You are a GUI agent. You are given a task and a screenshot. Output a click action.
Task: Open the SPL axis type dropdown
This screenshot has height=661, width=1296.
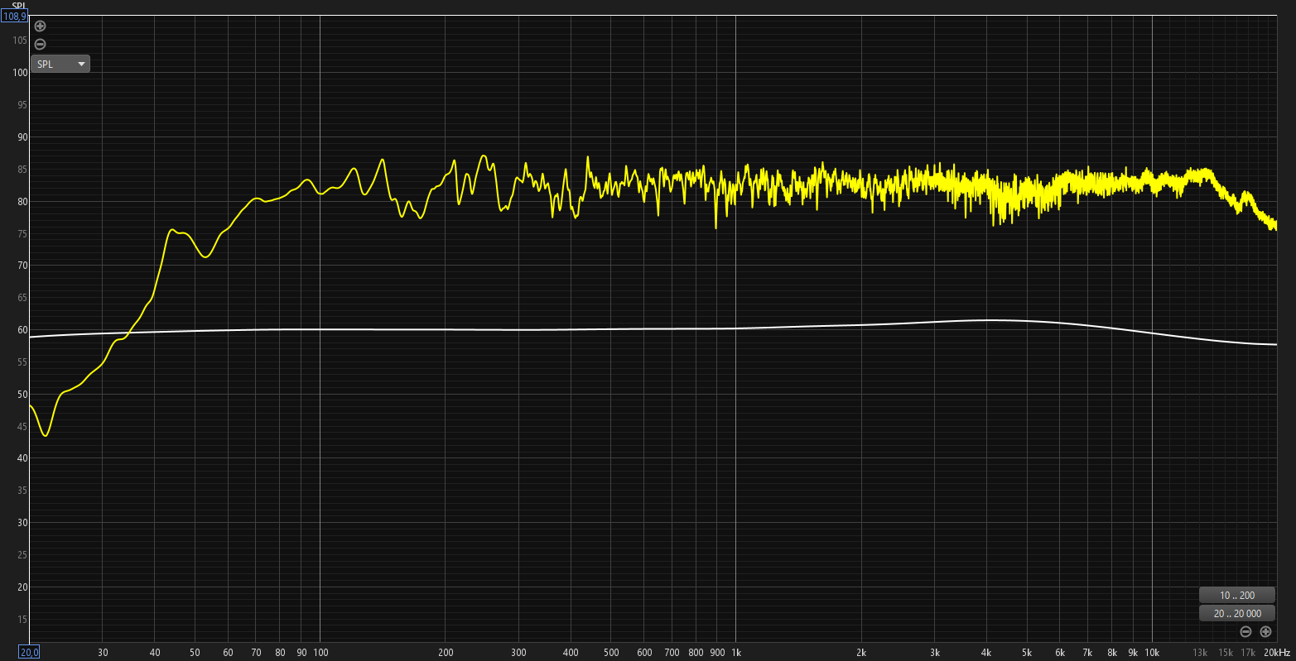coord(60,64)
